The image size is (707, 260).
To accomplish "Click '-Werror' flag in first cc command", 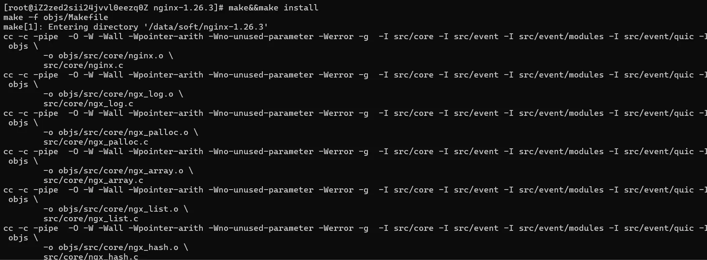I will pos(336,36).
